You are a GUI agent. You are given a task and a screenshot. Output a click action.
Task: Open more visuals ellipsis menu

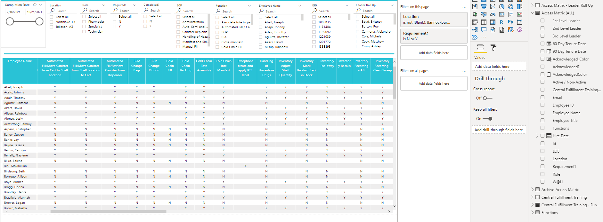tap(484, 37)
